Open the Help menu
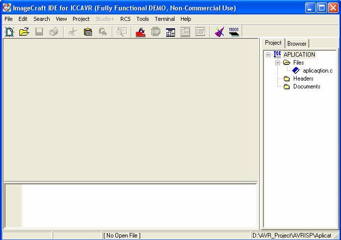The width and height of the screenshot is (341, 240). pos(186,19)
